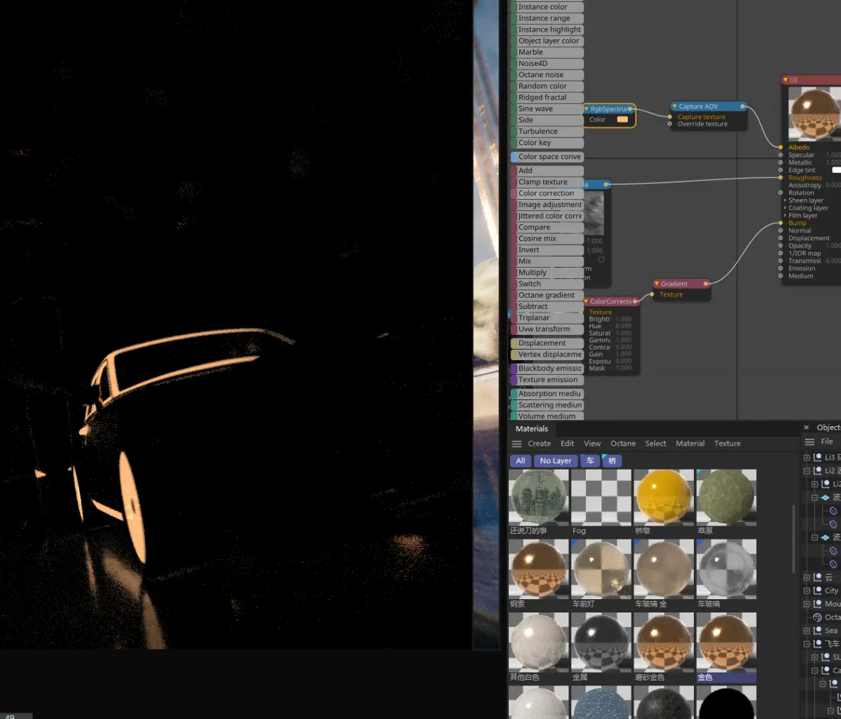The width and height of the screenshot is (841, 719).
Task: Collapse the Gradient node
Action: pyautogui.click(x=657, y=284)
